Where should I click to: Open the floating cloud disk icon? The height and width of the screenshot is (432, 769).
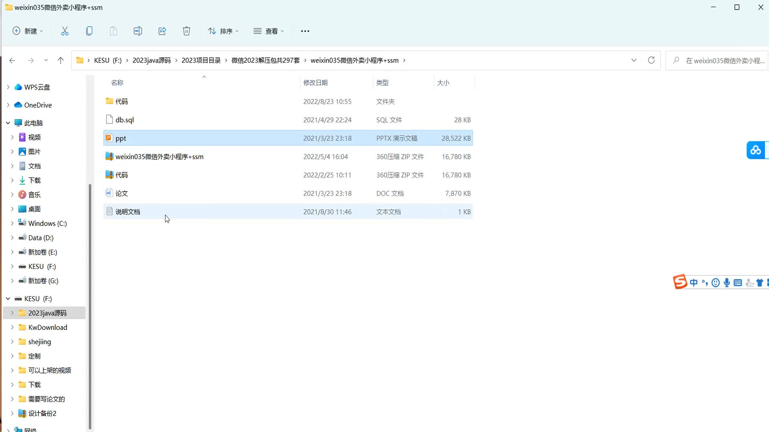point(755,150)
